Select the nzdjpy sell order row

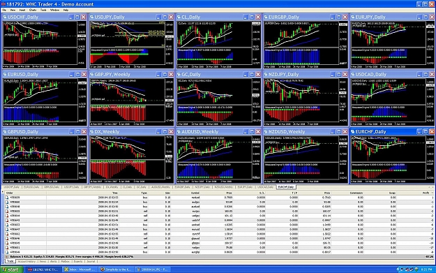[220, 248]
